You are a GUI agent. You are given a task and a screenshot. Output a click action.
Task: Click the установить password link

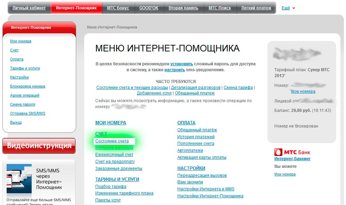pos(181,64)
